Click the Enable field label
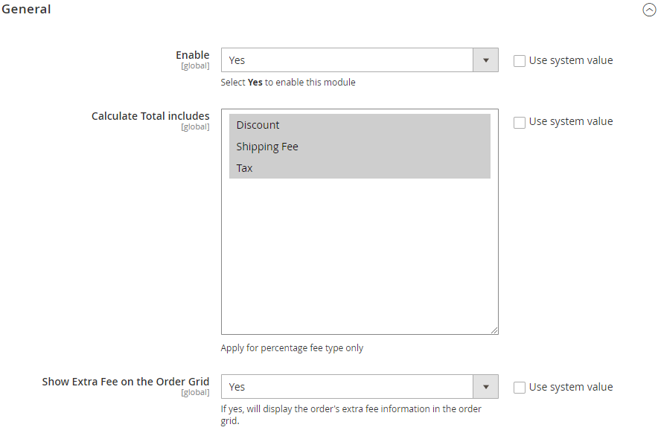Screen dimensions: 658x436 point(192,55)
